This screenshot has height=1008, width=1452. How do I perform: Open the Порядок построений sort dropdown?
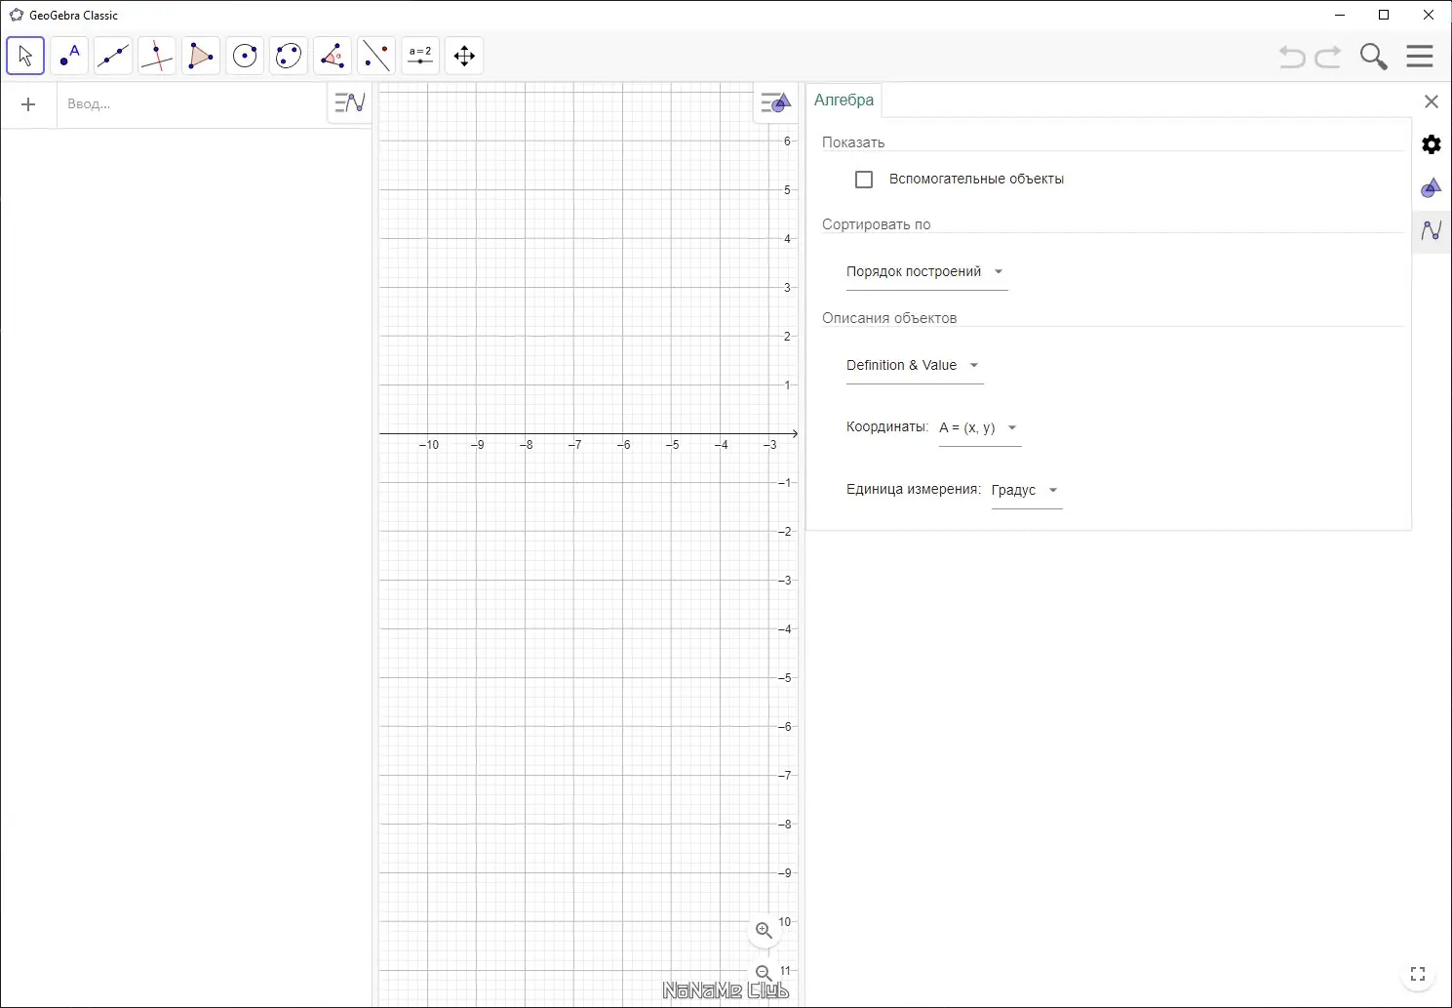click(x=926, y=272)
